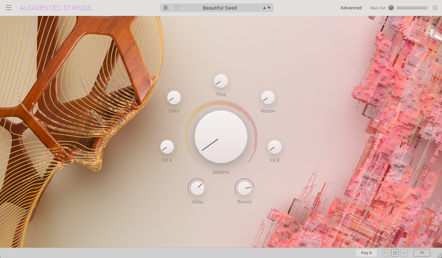The width and height of the screenshot is (442, 258).
Task: Click the Reverb knob
Action: (244, 188)
